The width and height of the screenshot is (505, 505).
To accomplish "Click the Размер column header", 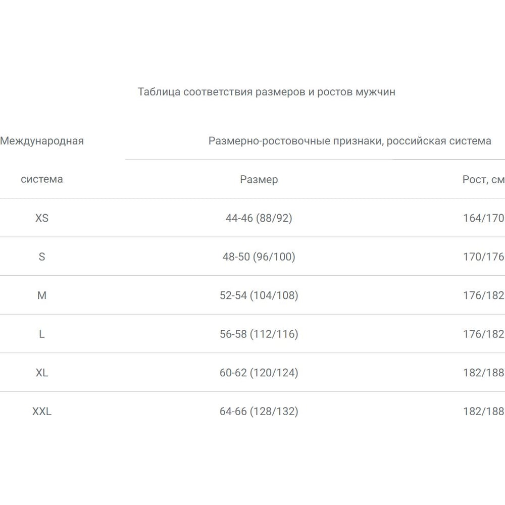I will tap(259, 179).
